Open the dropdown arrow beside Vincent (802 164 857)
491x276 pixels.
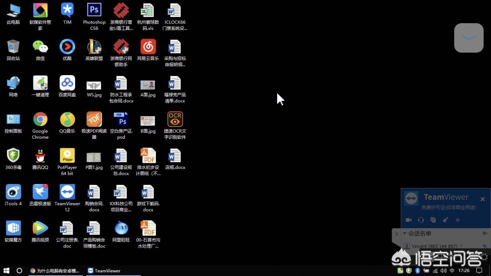(x=461, y=246)
